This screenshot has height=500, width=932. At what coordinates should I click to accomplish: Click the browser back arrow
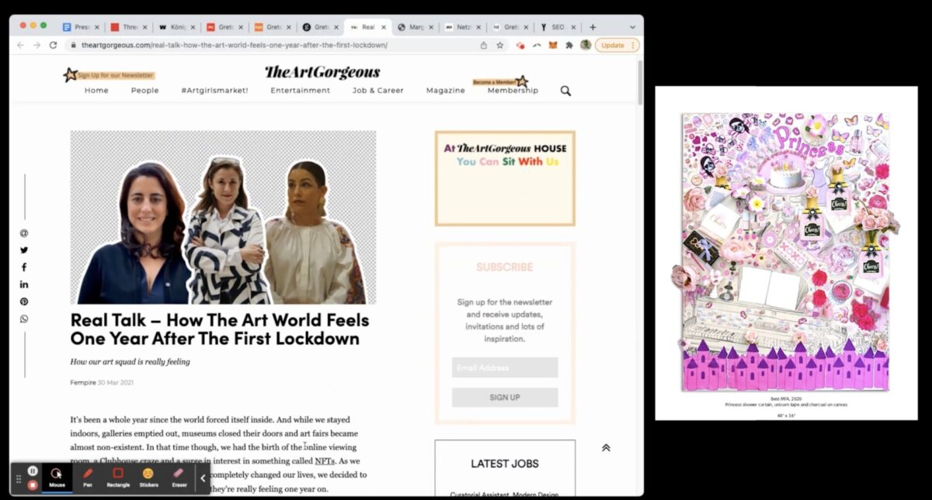click(21, 45)
